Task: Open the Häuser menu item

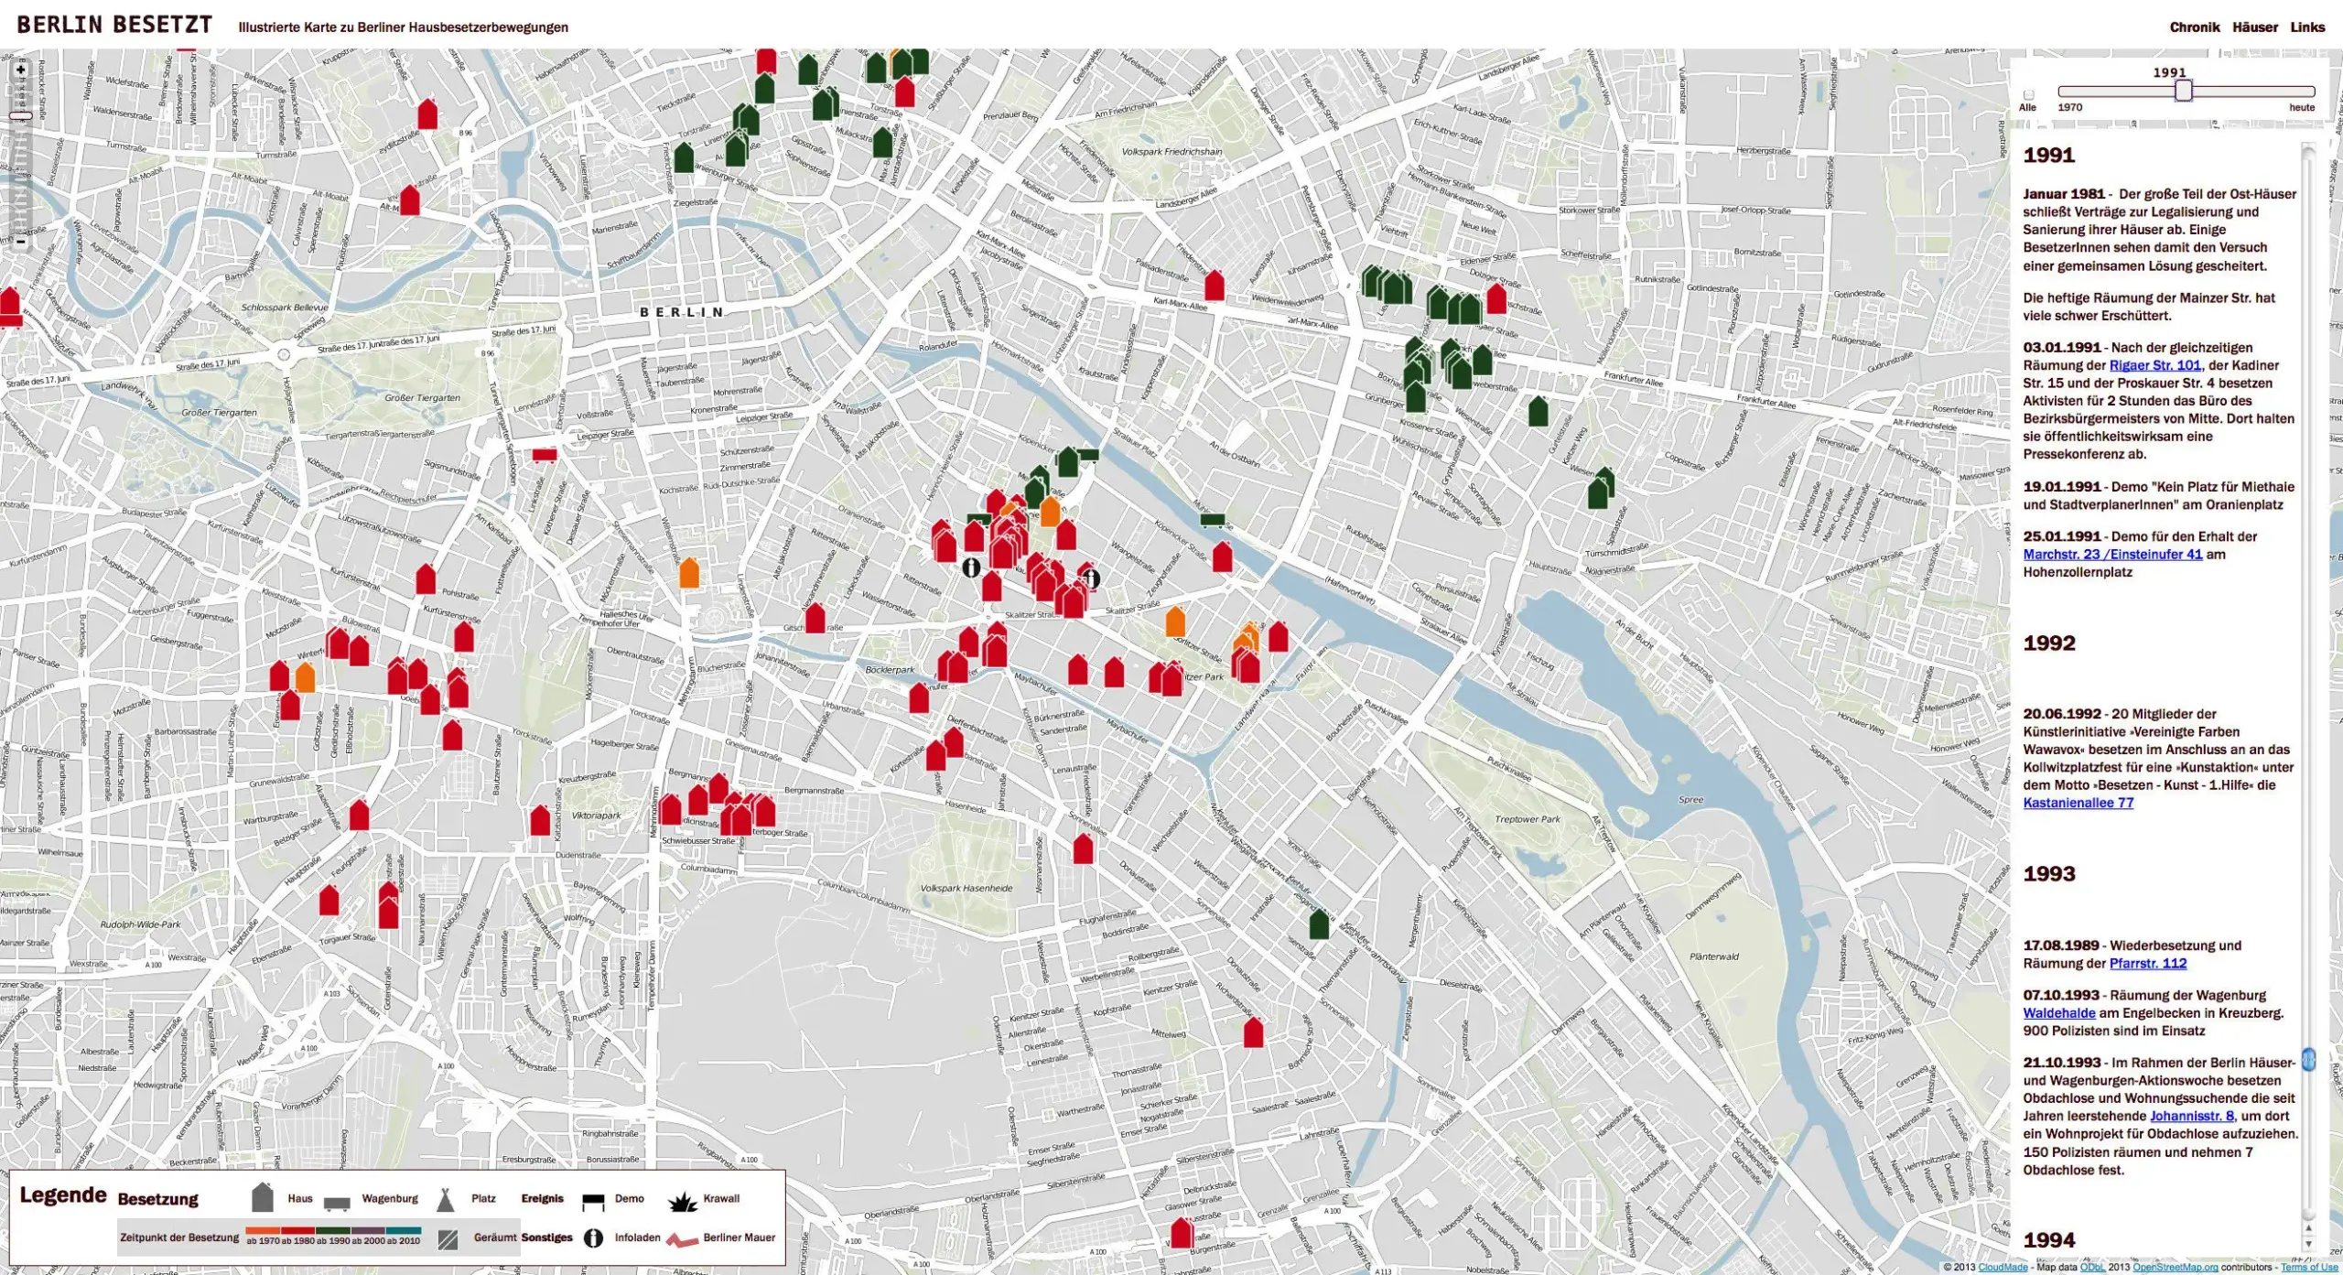Action: coord(2254,27)
